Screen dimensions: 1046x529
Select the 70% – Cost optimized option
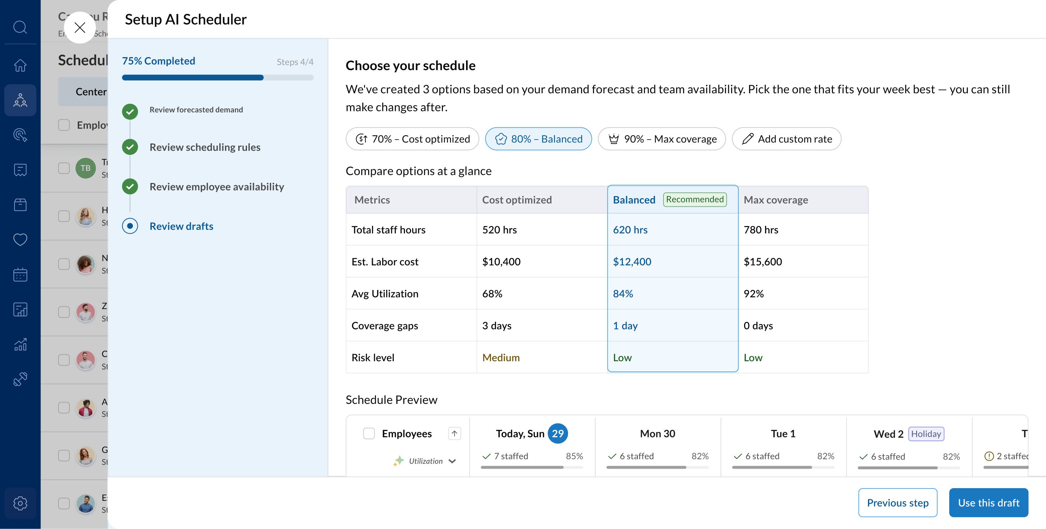[412, 139]
